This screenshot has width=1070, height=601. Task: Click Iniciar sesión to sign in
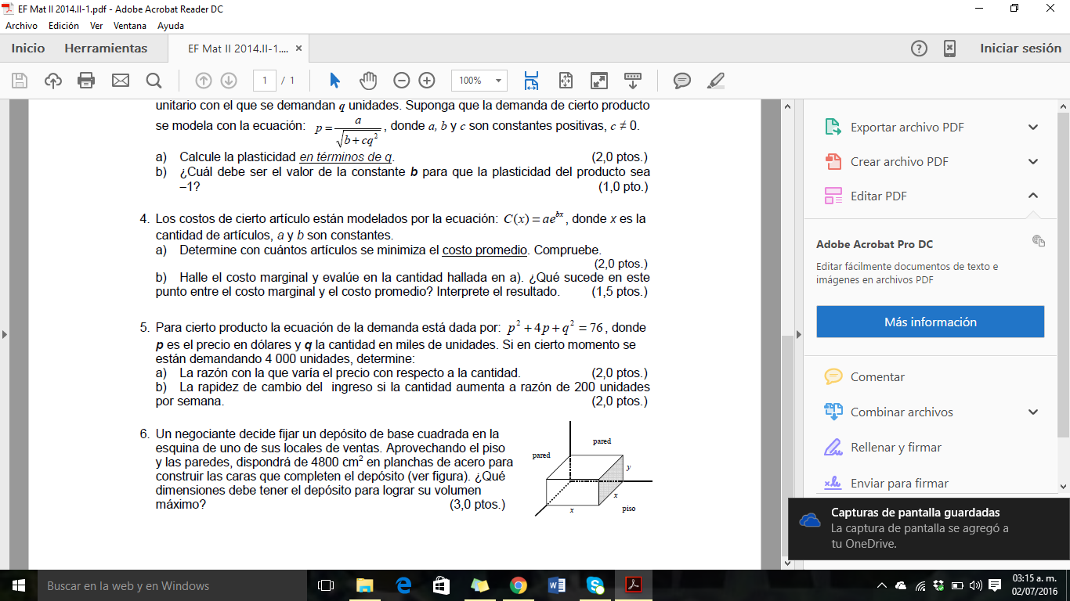click(1020, 49)
